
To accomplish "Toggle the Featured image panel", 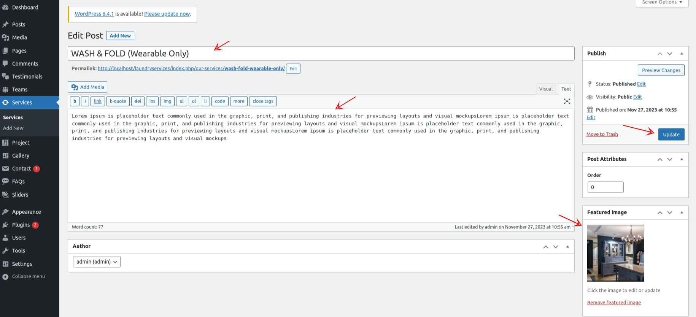I will pyautogui.click(x=682, y=212).
